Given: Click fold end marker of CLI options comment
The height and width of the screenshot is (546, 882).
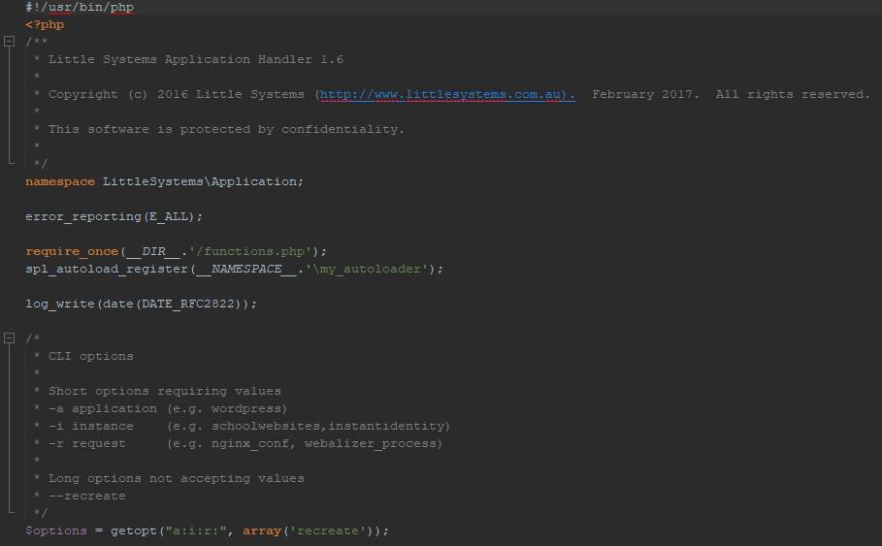Looking at the screenshot, I should coord(10,513).
